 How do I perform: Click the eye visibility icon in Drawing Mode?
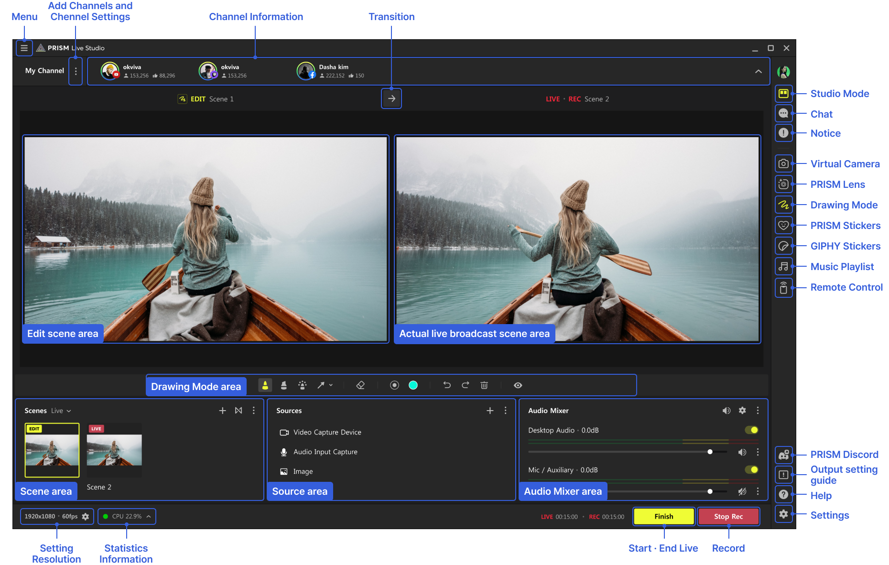518,385
